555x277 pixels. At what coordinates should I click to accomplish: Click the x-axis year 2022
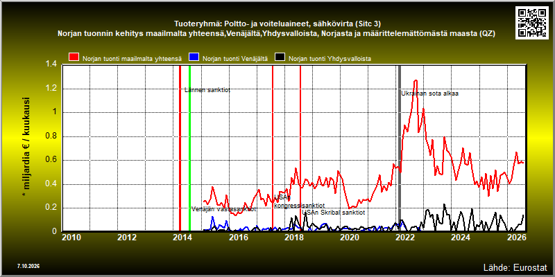(x=406, y=238)
